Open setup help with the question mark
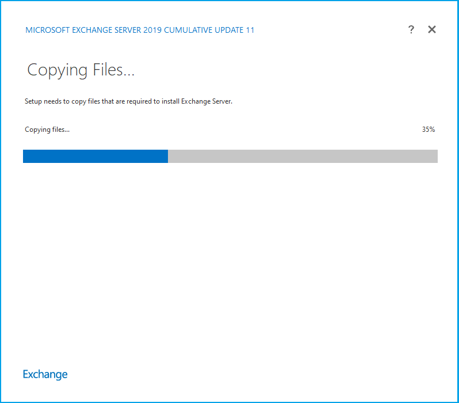Viewport: 459px width, 403px height. pyautogui.click(x=411, y=30)
